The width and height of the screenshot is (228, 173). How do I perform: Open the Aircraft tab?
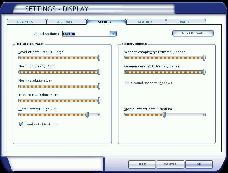click(x=65, y=22)
